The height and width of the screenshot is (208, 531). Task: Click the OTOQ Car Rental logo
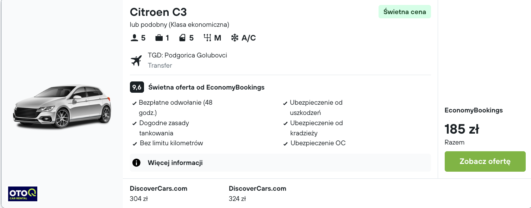click(x=23, y=194)
